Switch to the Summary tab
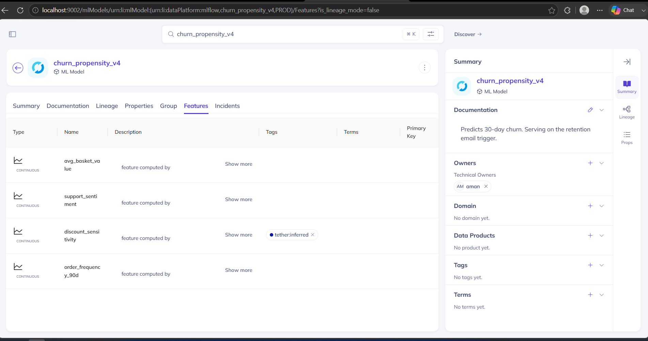The height and width of the screenshot is (341, 648). click(x=26, y=106)
